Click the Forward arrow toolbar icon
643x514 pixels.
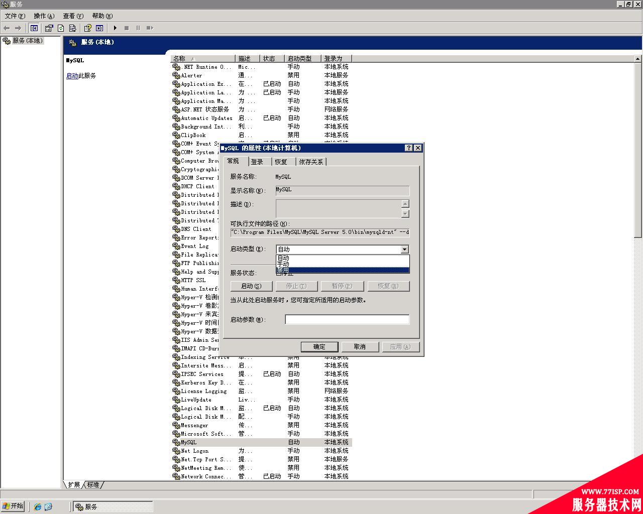tap(18, 28)
